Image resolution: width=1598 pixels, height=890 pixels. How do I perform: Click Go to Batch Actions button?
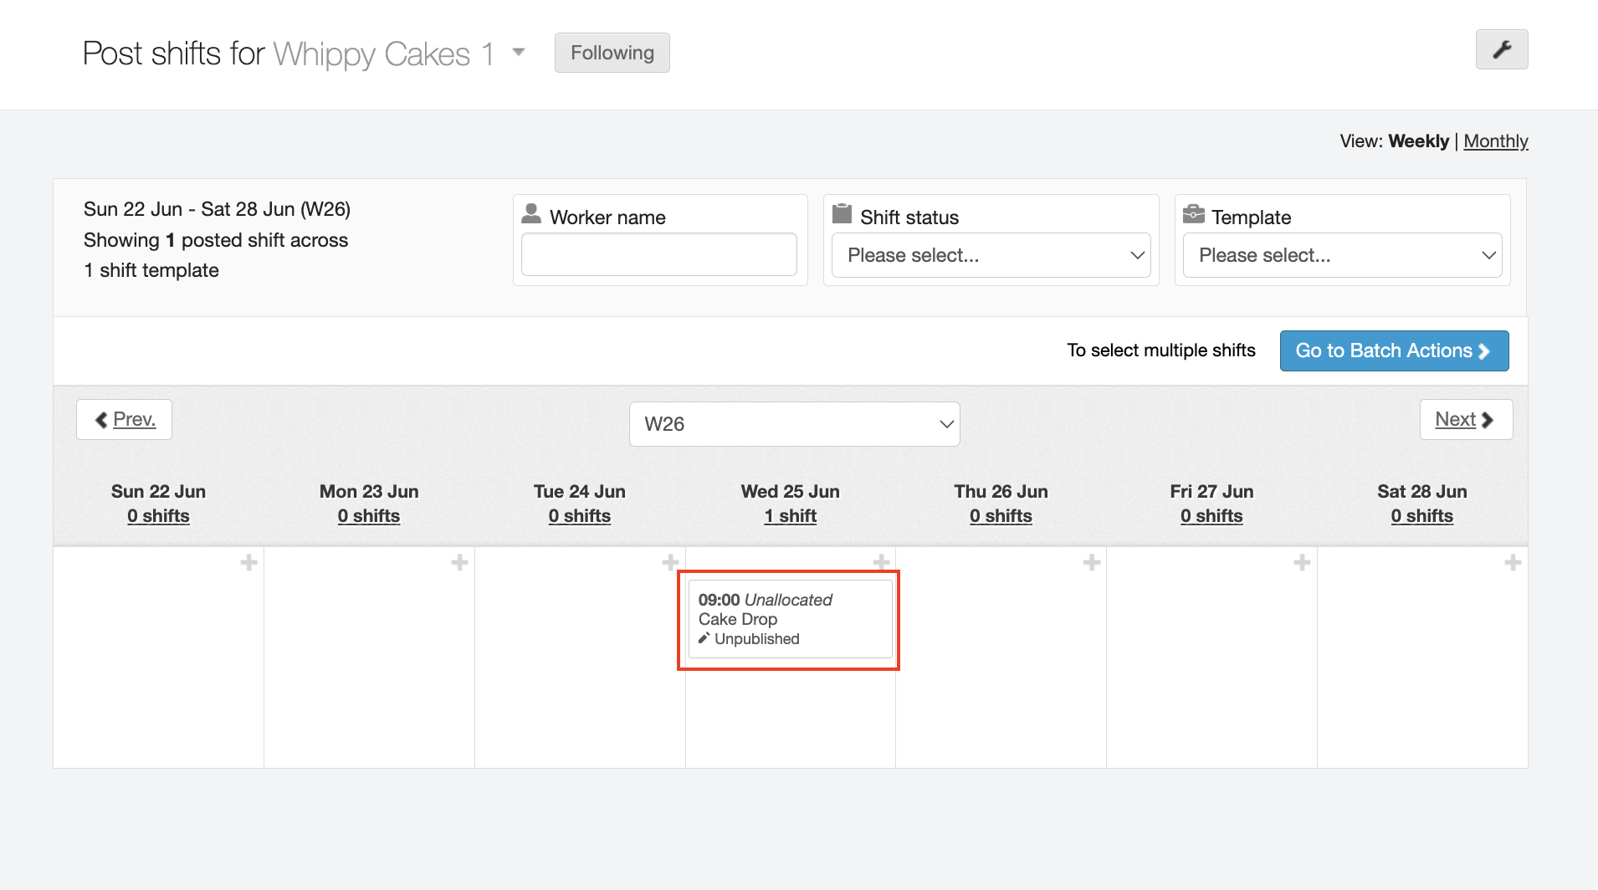click(1394, 350)
